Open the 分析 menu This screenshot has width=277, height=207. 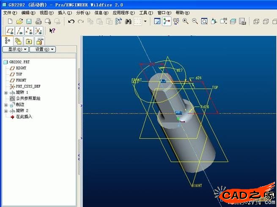83,13
